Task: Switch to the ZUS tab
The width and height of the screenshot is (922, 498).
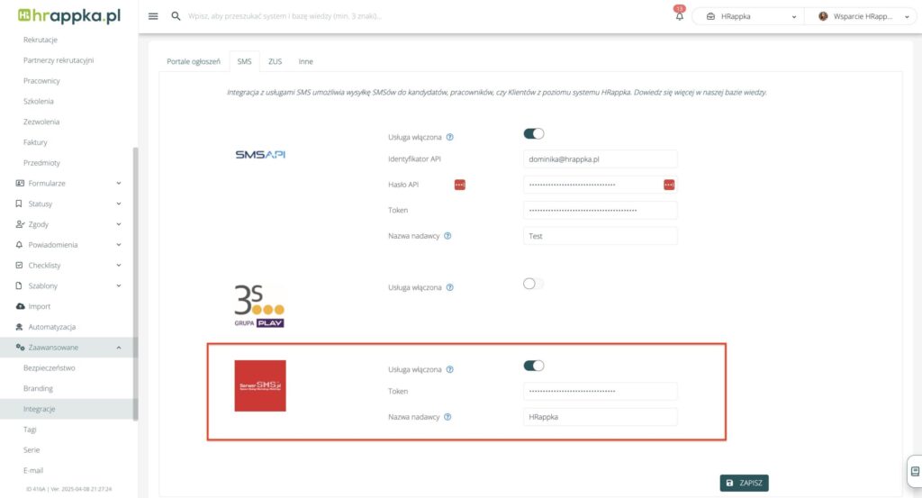Action: (276, 61)
